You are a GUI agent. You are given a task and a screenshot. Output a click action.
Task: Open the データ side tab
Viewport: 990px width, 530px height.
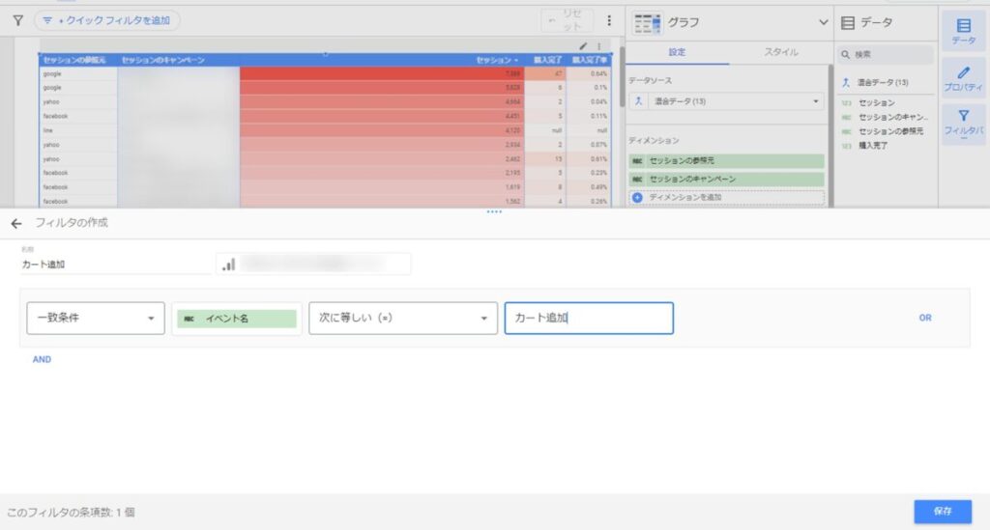[964, 31]
